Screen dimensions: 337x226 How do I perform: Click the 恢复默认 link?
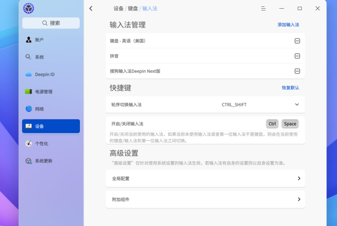coord(290,87)
